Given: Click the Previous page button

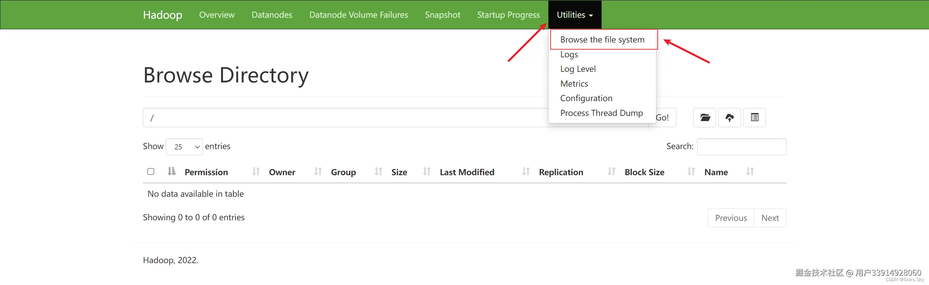Looking at the screenshot, I should pyautogui.click(x=731, y=218).
